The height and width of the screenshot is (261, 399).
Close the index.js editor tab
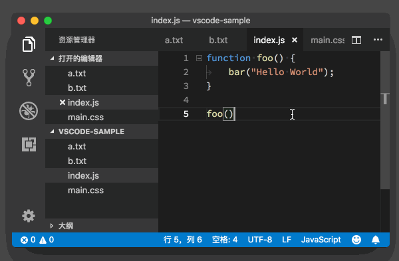[295, 40]
